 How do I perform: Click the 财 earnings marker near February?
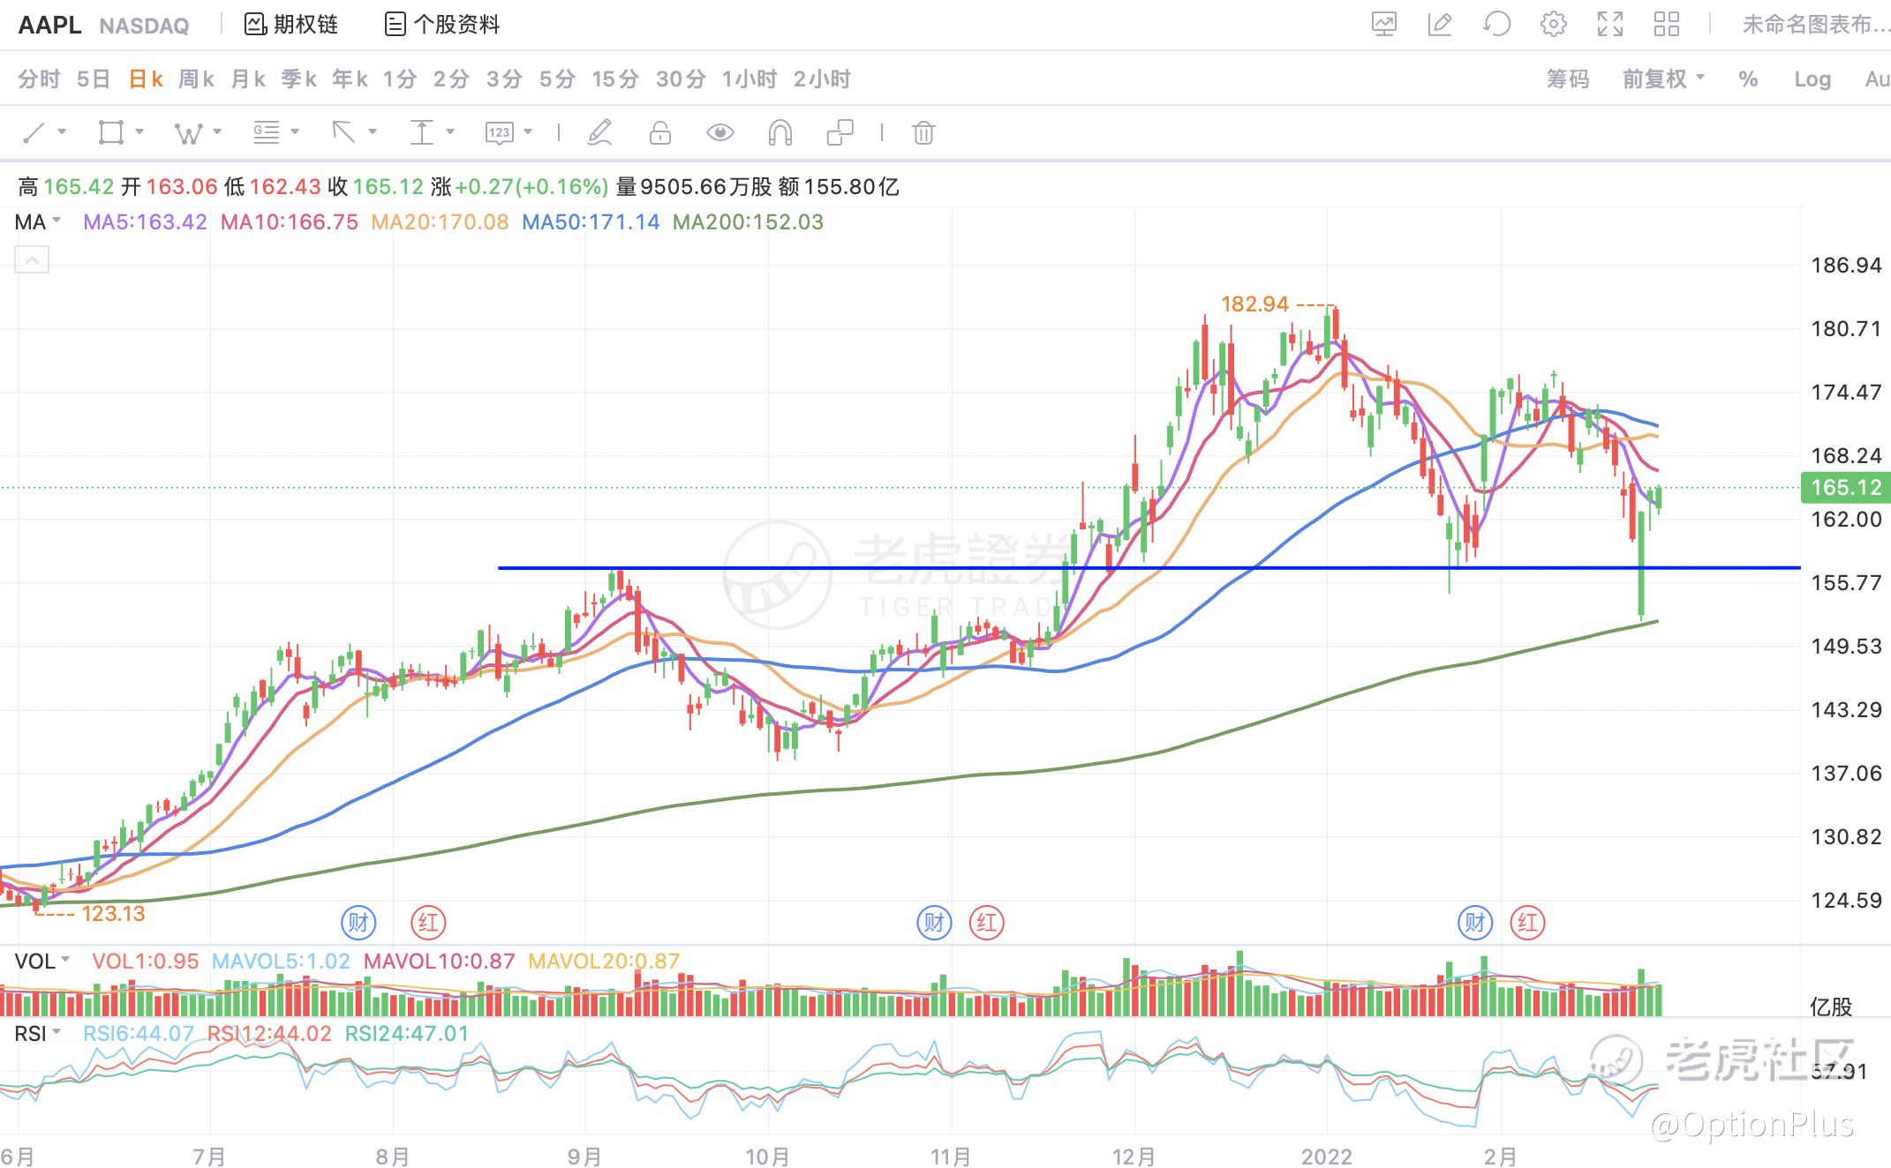tap(1474, 923)
